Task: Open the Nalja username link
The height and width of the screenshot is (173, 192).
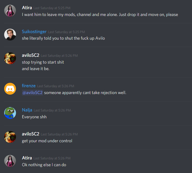Action: (27, 110)
